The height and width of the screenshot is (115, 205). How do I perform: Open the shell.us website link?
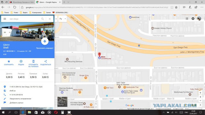(12, 91)
